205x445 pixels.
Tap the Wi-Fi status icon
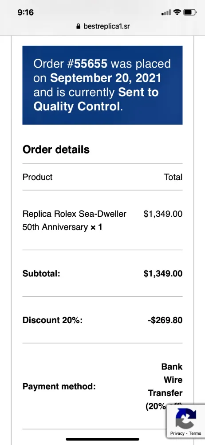pyautogui.click(x=177, y=12)
